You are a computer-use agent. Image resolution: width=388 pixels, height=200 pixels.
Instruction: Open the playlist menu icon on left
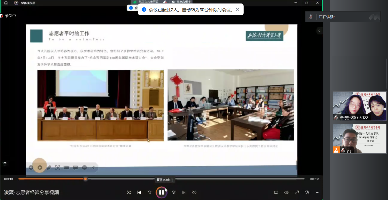click(5, 164)
